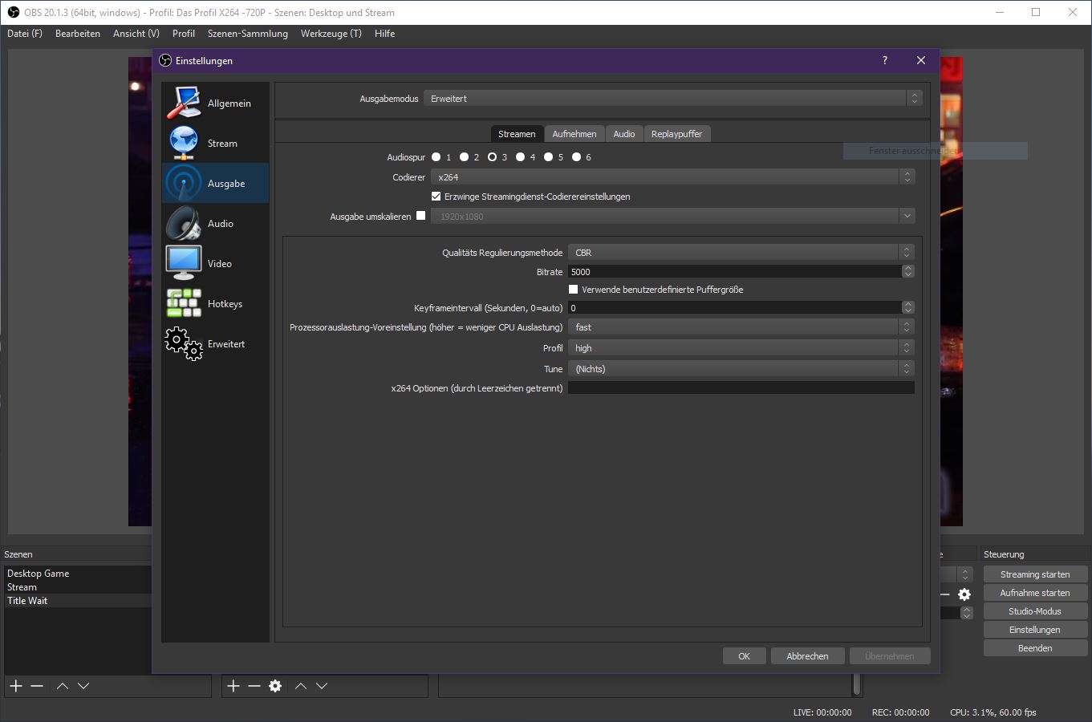Screen dimensions: 1092x722
Task: Select audio track 6 radio button
Action: click(x=576, y=157)
